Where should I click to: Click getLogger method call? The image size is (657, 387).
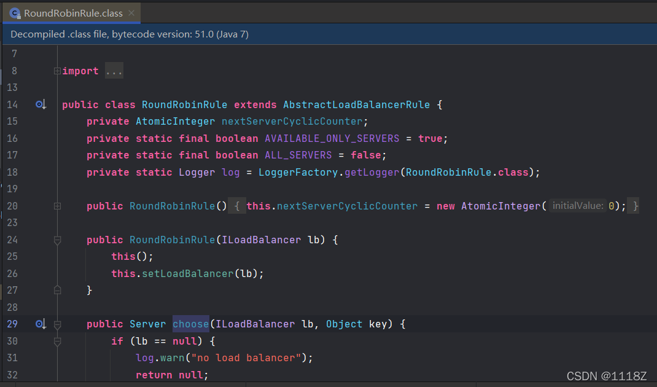[372, 173]
